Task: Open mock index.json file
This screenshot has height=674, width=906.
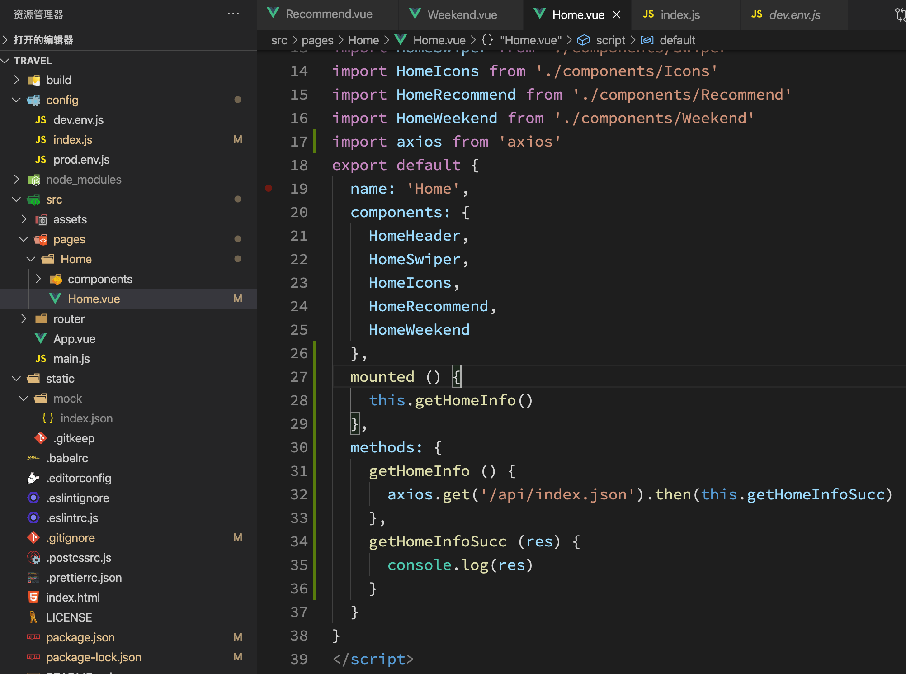Action: [x=86, y=418]
